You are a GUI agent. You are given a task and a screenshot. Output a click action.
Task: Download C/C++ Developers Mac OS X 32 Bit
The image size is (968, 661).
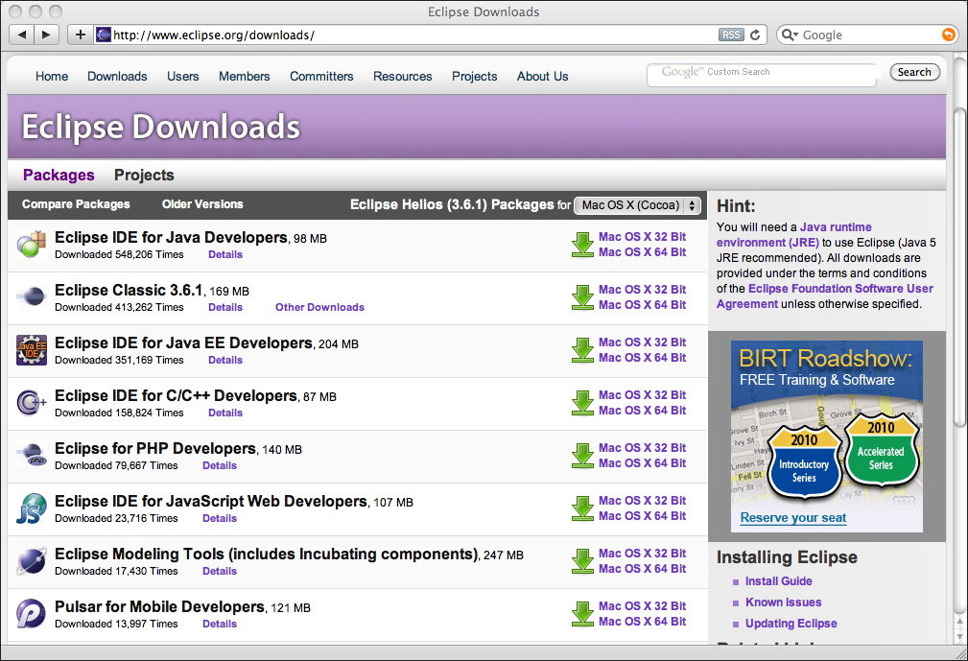[x=642, y=394]
